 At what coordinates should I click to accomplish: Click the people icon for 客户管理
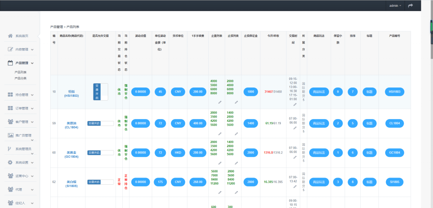pyautogui.click(x=11, y=121)
